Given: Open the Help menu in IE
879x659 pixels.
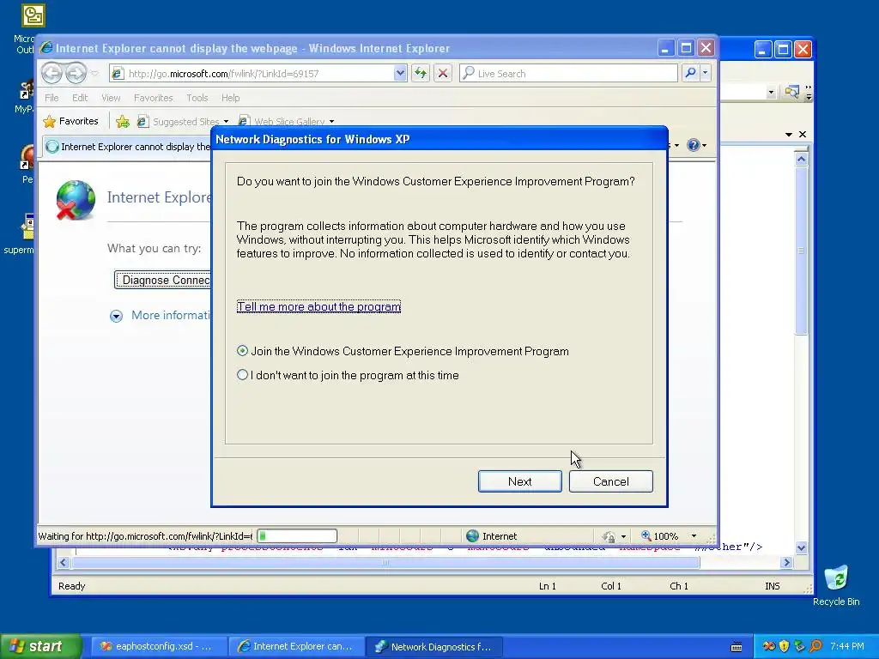Looking at the screenshot, I should [230, 98].
